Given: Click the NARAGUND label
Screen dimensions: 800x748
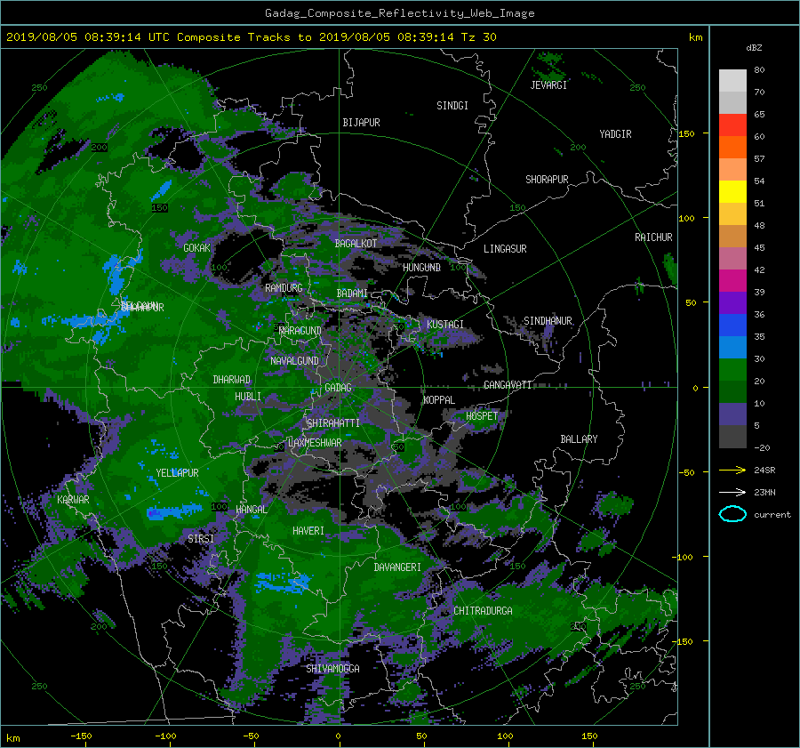Looking at the screenshot, I should click(300, 331).
